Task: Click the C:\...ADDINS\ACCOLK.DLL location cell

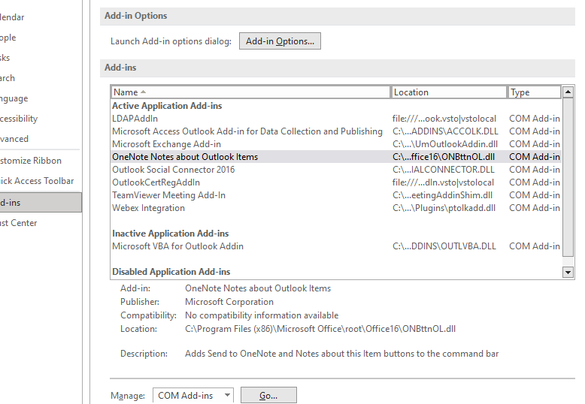Action: click(445, 131)
